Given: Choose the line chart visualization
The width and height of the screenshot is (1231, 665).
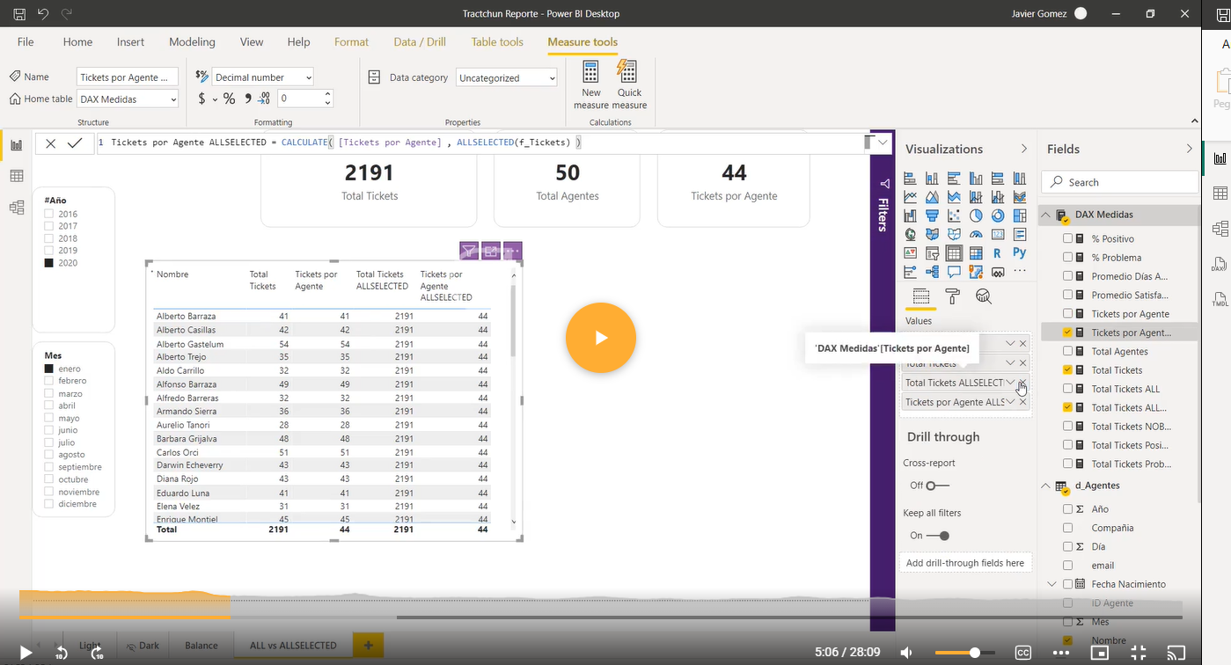Looking at the screenshot, I should tap(910, 197).
